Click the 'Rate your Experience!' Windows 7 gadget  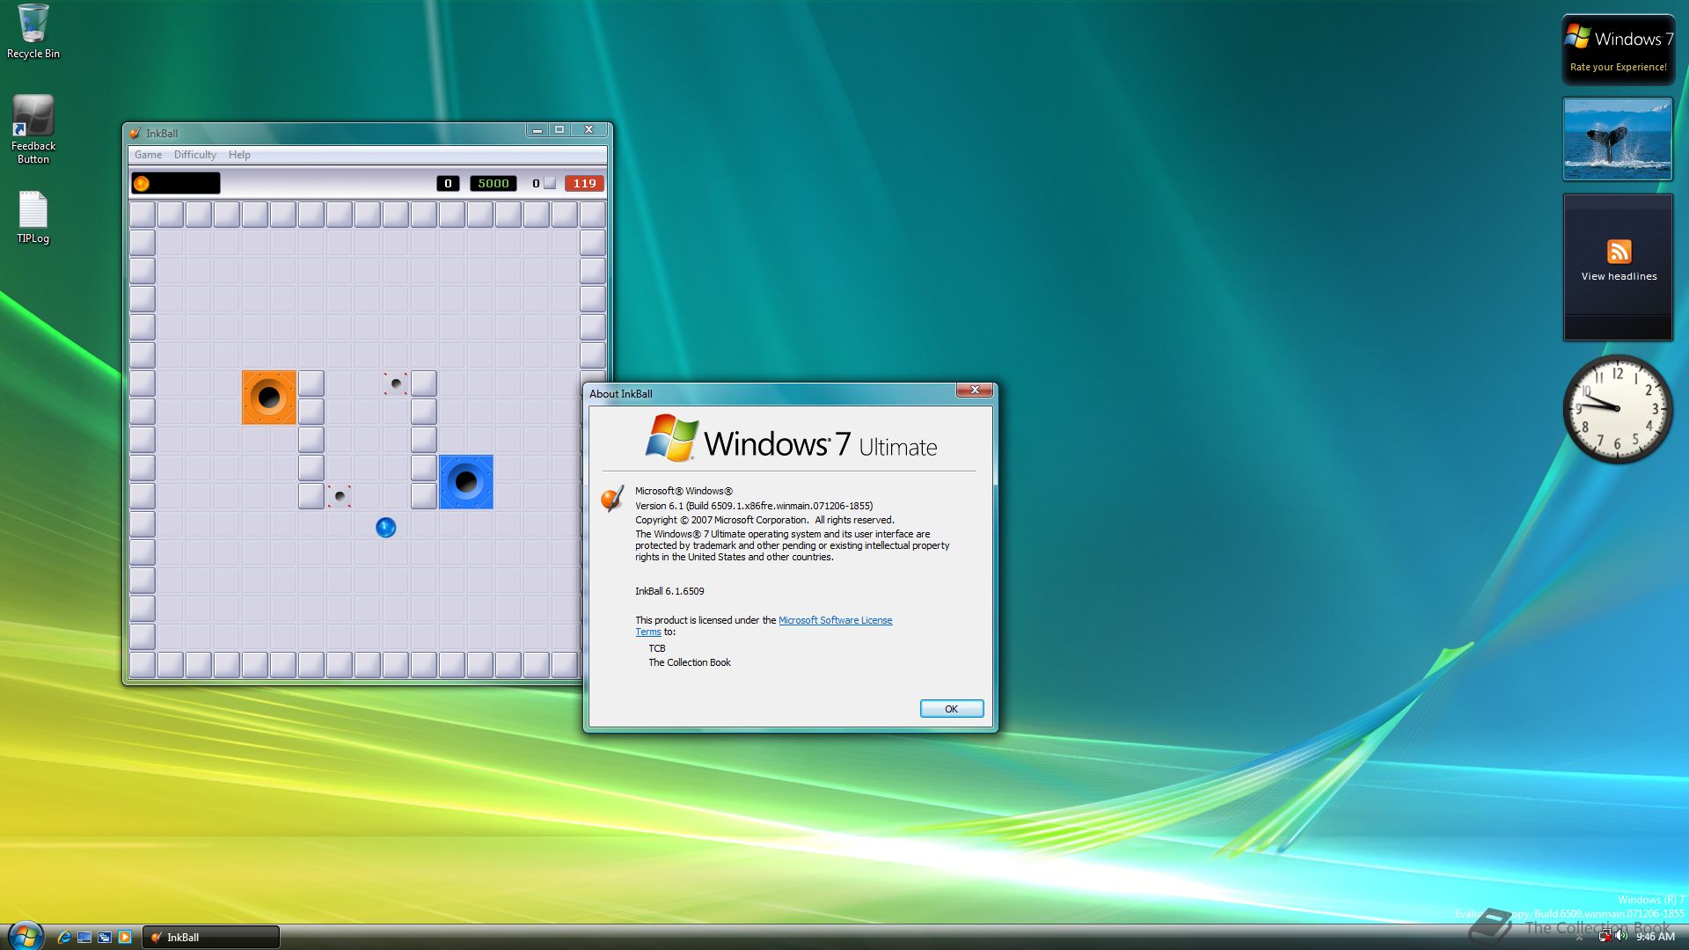(1618, 49)
